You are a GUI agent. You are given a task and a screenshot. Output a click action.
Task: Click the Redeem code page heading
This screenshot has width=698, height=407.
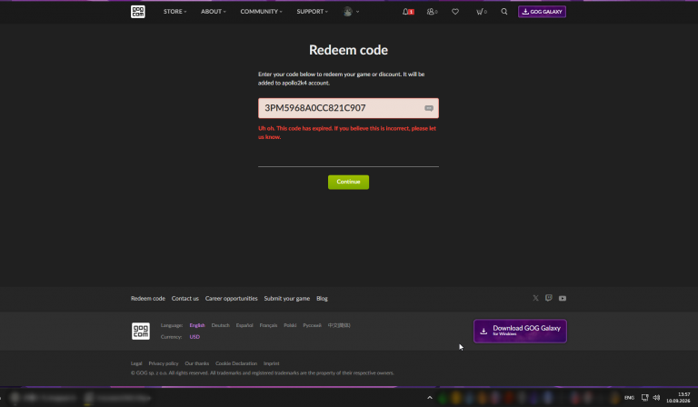348,50
